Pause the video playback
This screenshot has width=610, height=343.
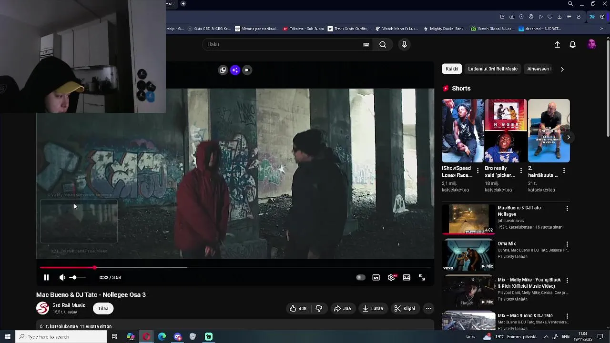click(46, 277)
